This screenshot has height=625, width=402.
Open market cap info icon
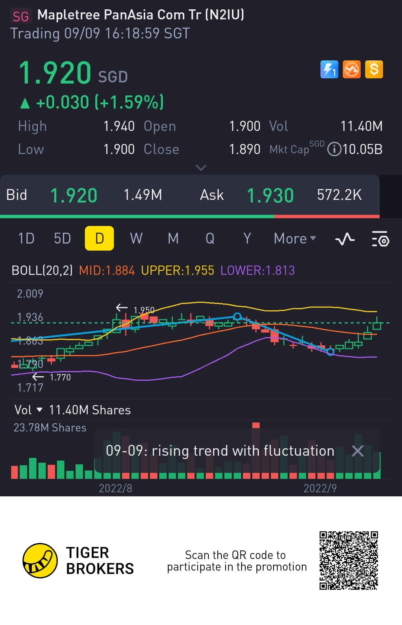[334, 149]
